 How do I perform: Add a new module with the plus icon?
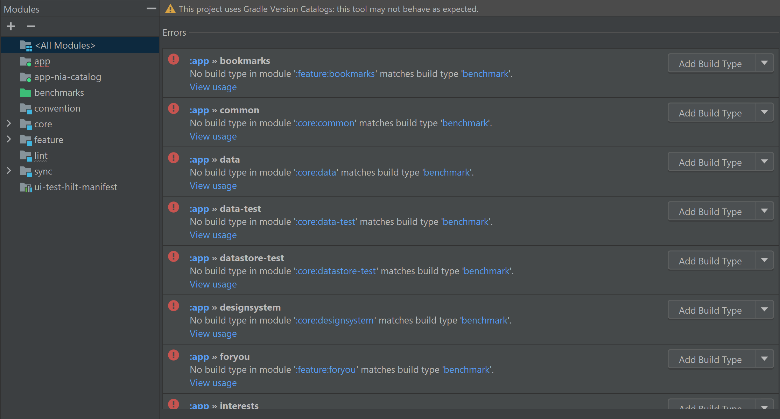click(10, 26)
